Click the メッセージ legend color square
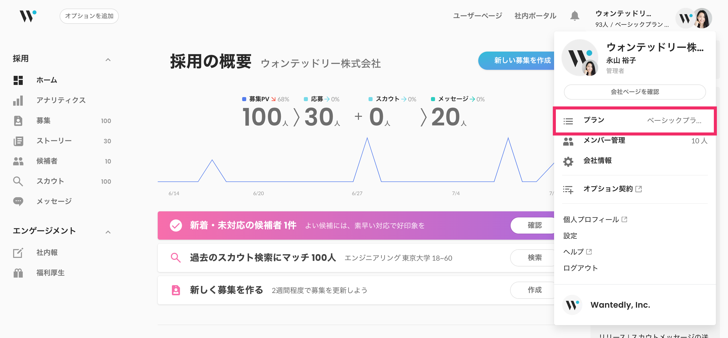This screenshot has width=728, height=338. click(x=433, y=99)
